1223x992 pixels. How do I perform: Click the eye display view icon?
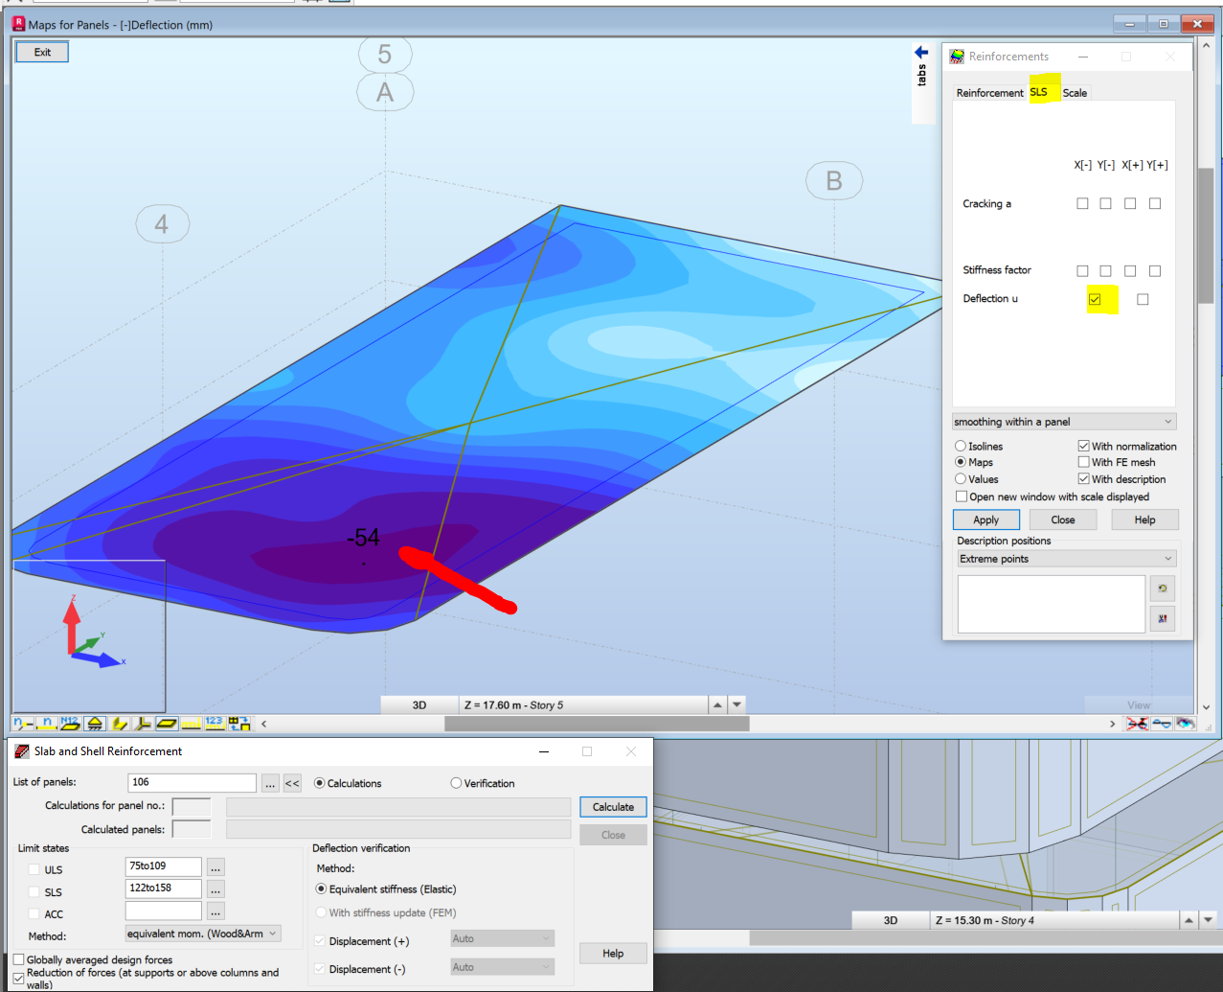[1186, 724]
